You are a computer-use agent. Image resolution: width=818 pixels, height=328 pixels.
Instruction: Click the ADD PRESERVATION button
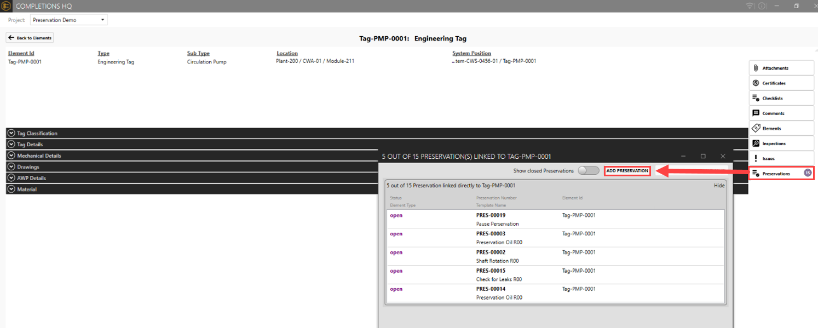pyautogui.click(x=627, y=171)
